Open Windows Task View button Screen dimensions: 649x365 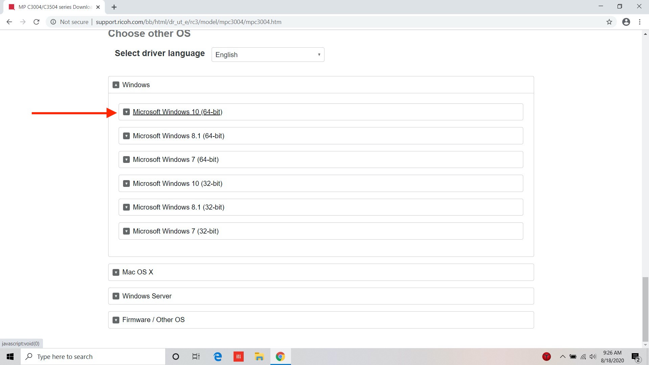coord(196,357)
